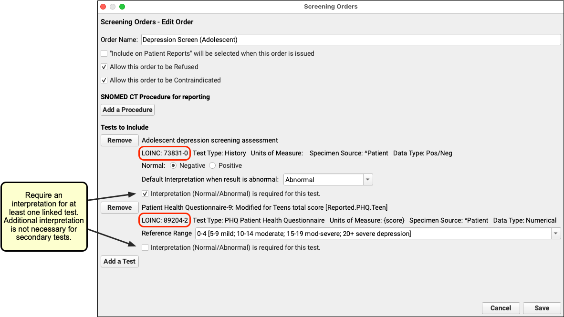Click the Add a Procedure button
This screenshot has height=317, width=564.
click(127, 110)
